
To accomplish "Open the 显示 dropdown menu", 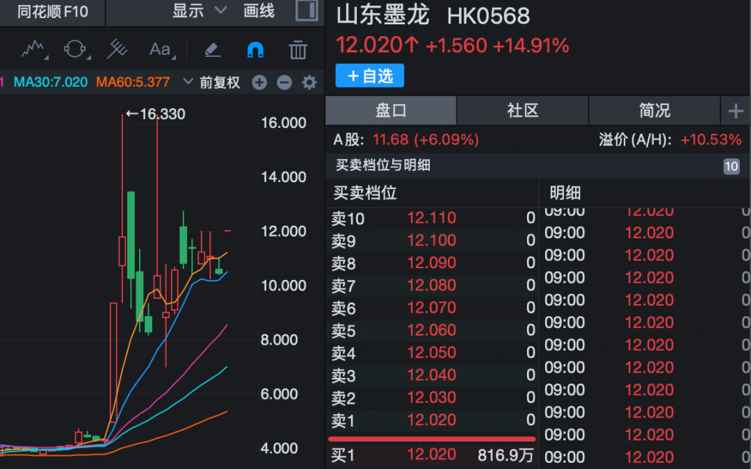I will click(x=199, y=11).
